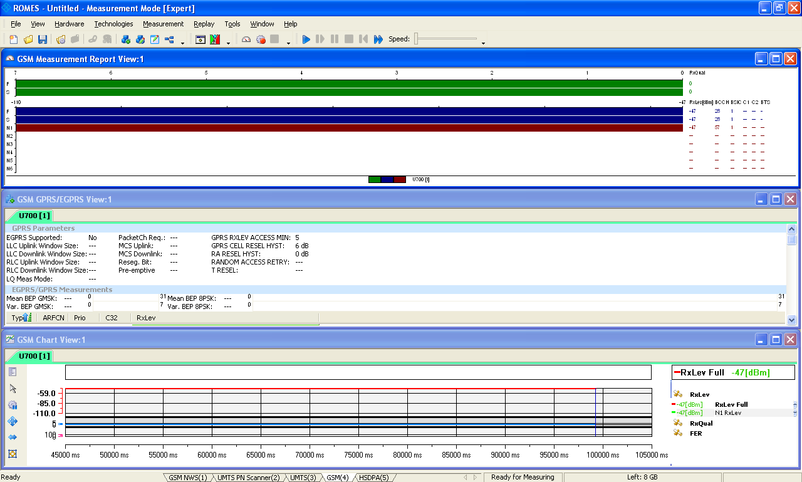Screen dimensions: 802x482
Task: Click the gear-folder icon beside the Save icon
Action: tap(61, 39)
